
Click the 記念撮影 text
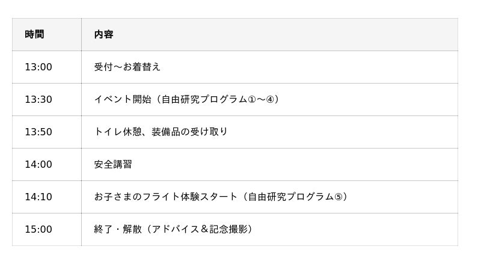[x=228, y=229]
